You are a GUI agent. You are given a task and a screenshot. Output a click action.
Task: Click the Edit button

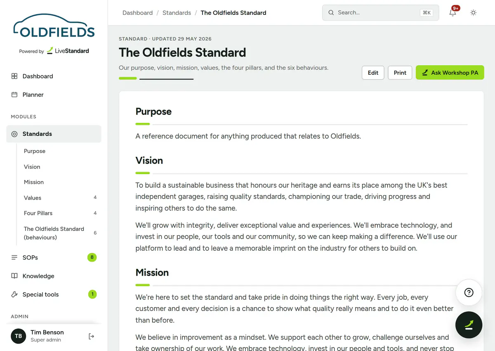click(x=373, y=73)
